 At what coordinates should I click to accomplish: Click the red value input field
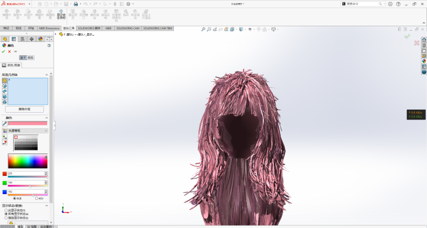tap(26, 174)
